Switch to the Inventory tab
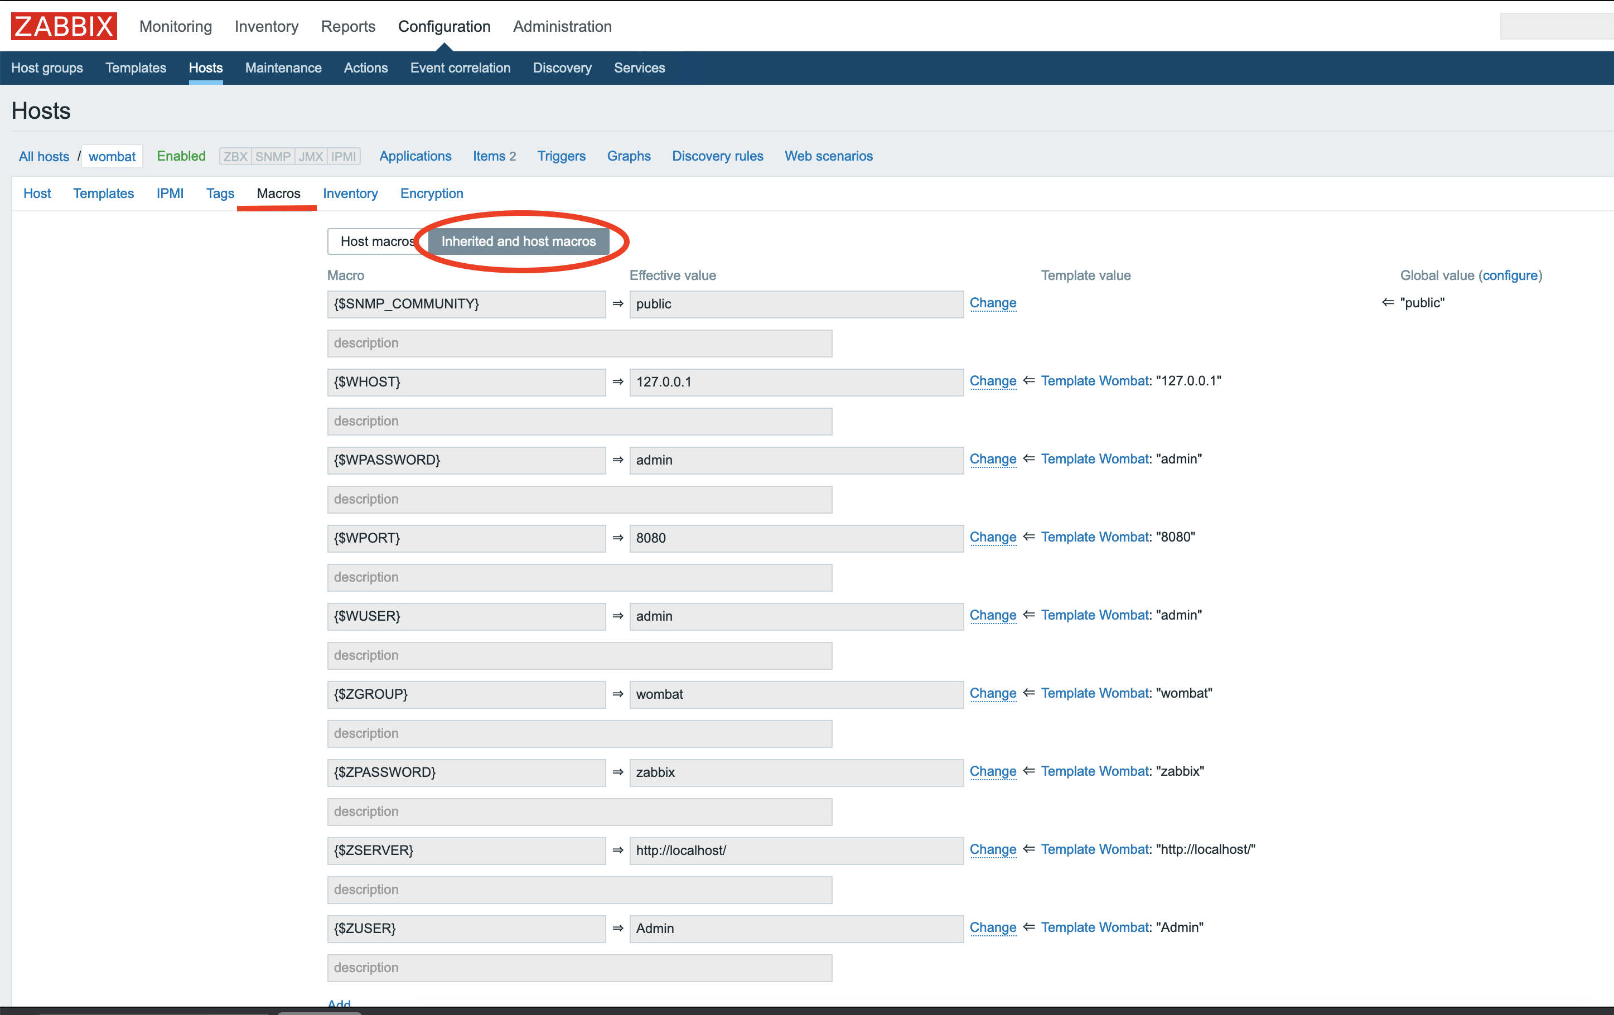The image size is (1614, 1015). point(351,193)
